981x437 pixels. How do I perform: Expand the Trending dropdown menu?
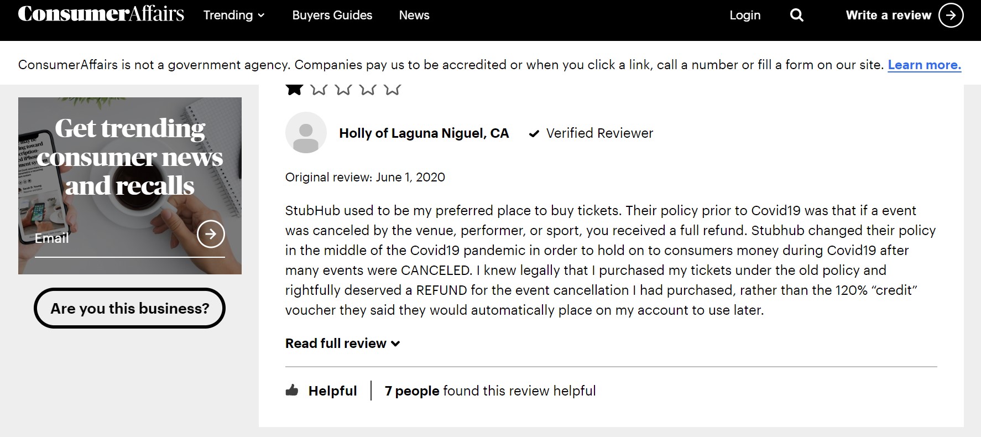click(x=234, y=15)
